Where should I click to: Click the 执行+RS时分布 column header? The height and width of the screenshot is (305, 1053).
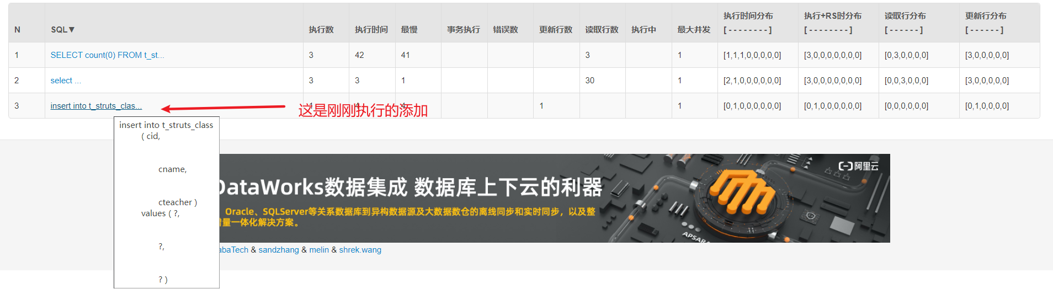pos(833,23)
